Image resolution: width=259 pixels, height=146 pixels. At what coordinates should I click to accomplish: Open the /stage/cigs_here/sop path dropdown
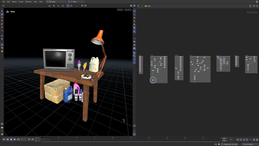[230, 144]
